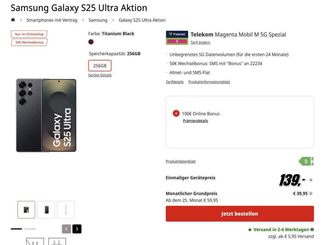Viewport: 323px width, 245px height.
Task: Open the Tarif ändern link
Action: click(x=200, y=42)
